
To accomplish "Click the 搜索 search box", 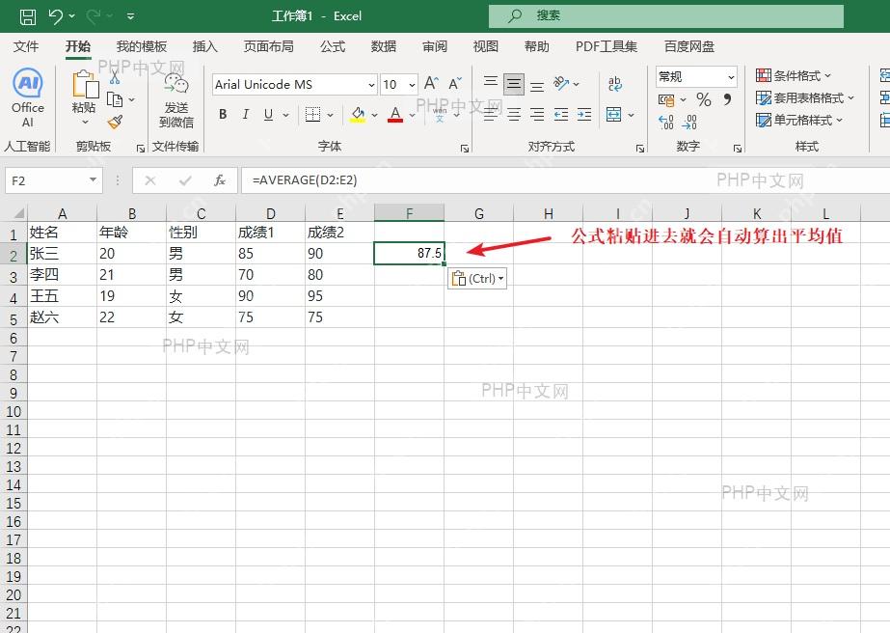I will [x=666, y=15].
